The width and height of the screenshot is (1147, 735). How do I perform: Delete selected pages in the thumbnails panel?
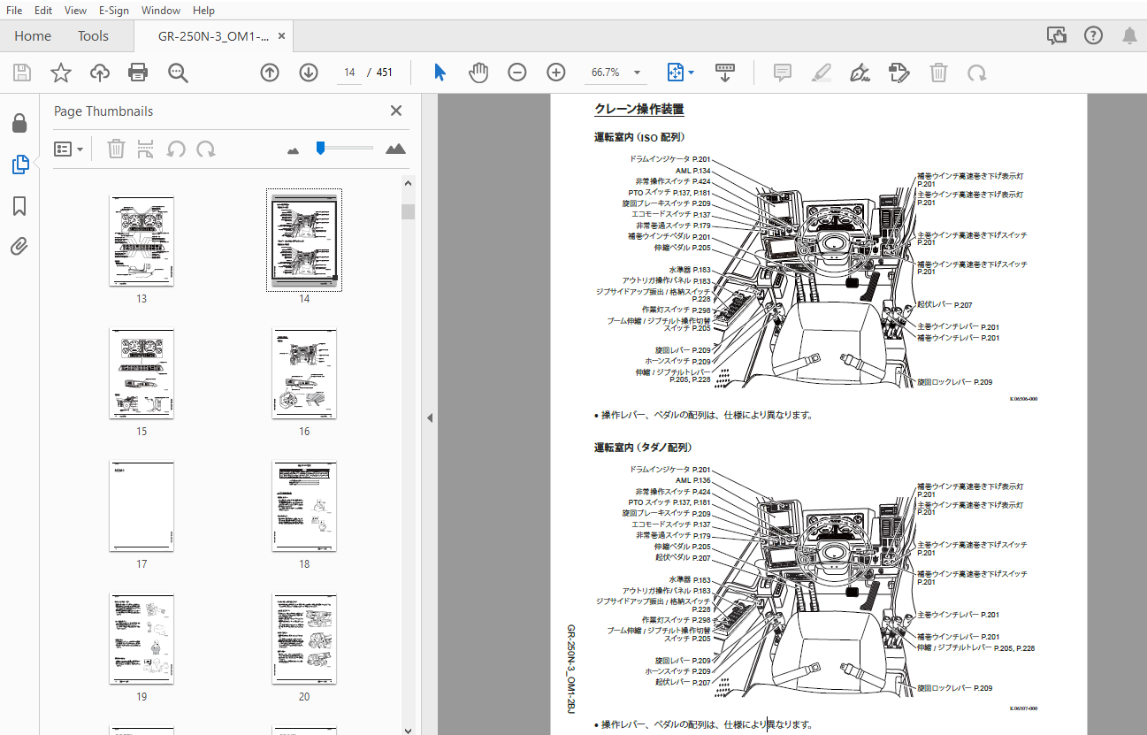116,149
